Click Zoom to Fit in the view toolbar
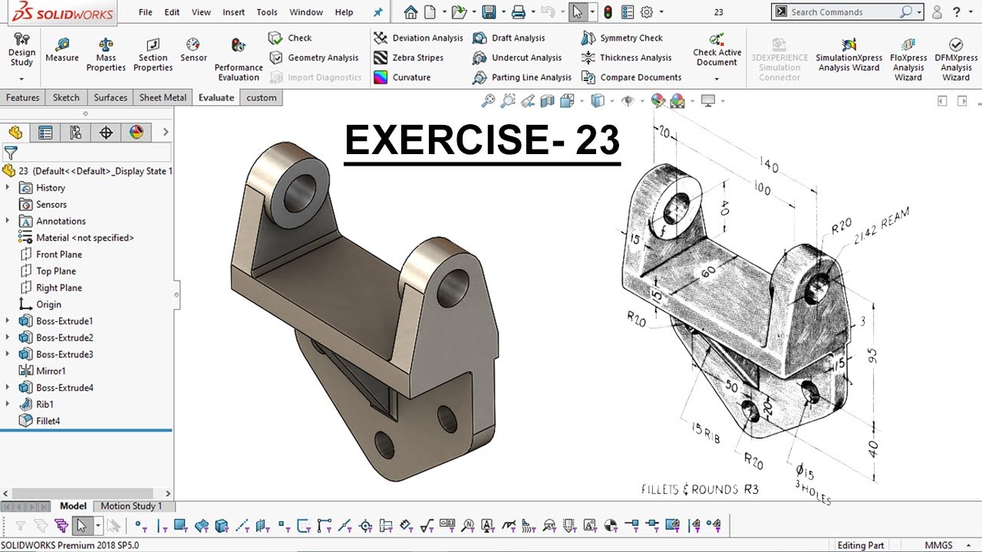 tap(488, 100)
